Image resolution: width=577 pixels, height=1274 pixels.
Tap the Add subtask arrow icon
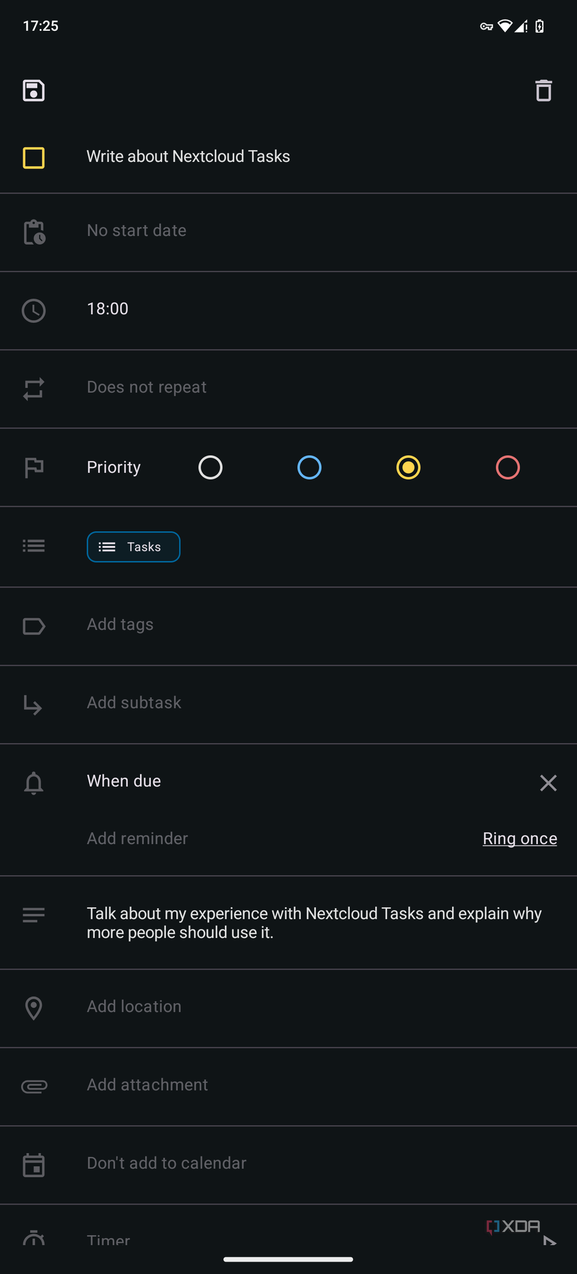(33, 704)
